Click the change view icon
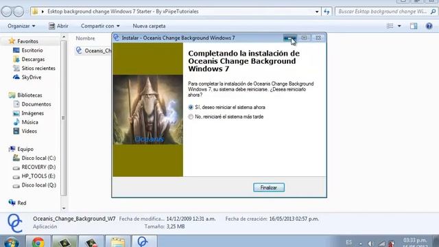The height and width of the screenshot is (247, 439). tap(390, 26)
